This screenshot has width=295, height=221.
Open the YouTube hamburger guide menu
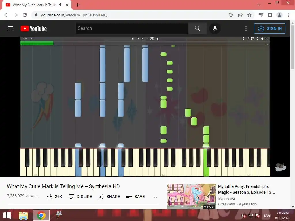(x=10, y=28)
